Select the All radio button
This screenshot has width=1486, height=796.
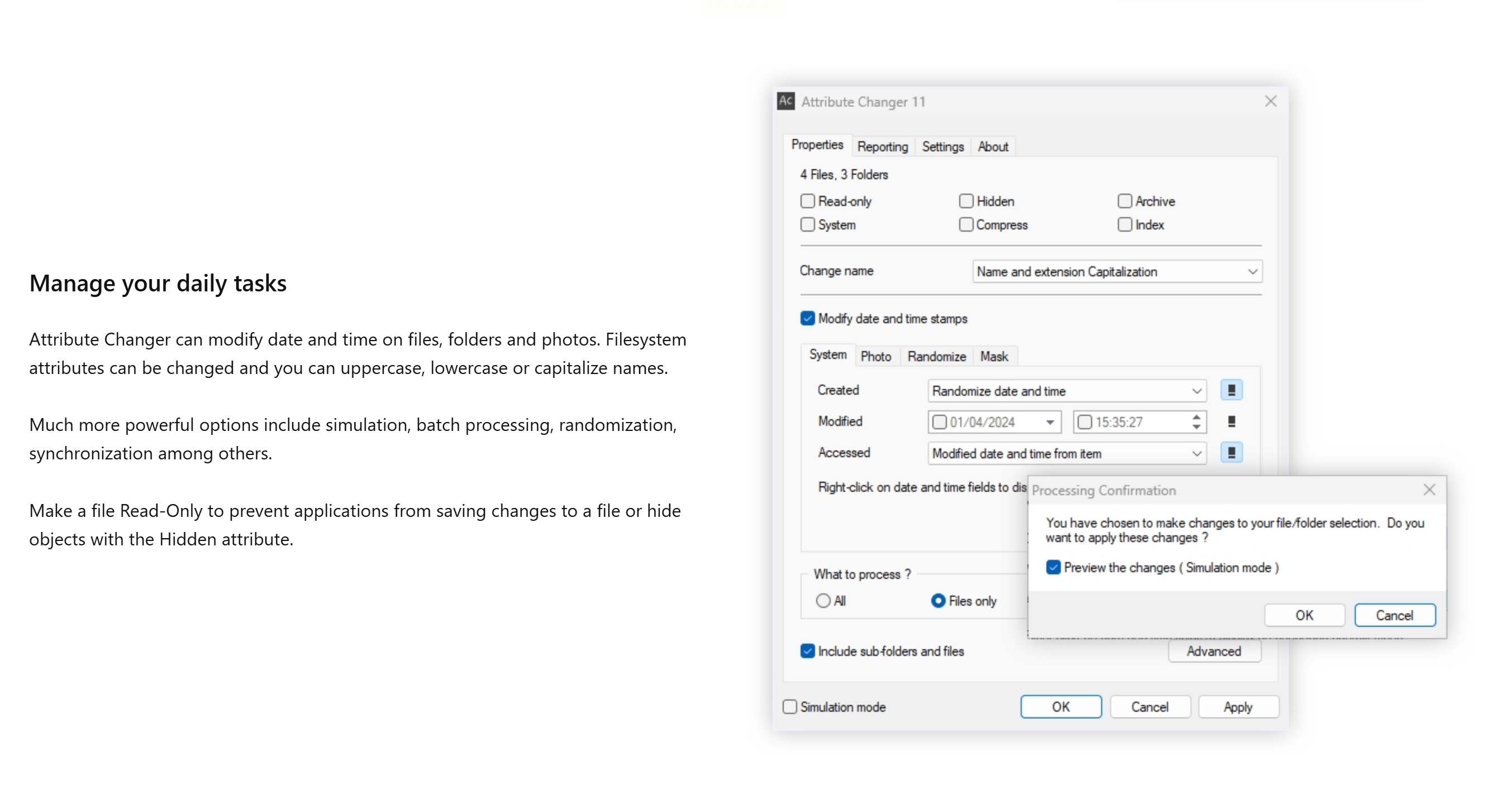(x=822, y=601)
